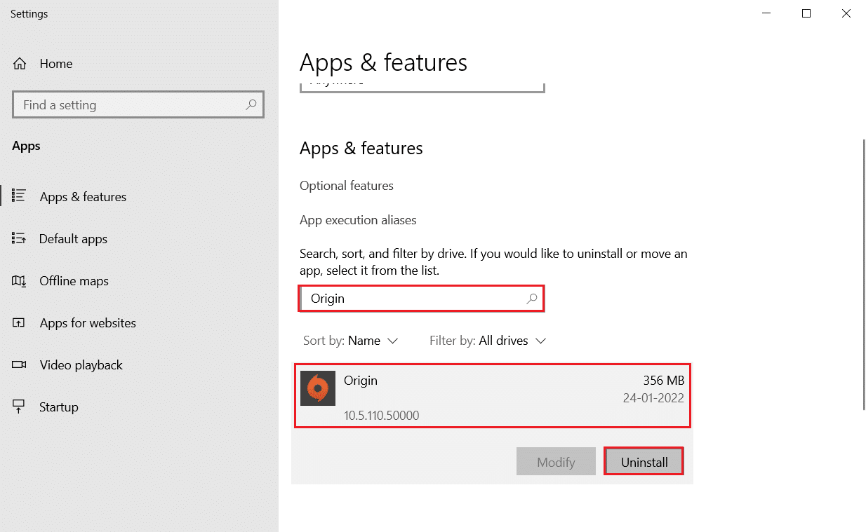Click the Home icon in sidebar
This screenshot has width=866, height=532.
coord(20,64)
